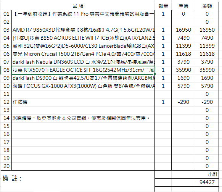Viewport: 222px width, 192px height.
Task: Select the 原價屋 notice text in row 14
Action: [x=81, y=118]
